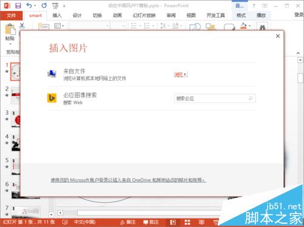Click the Microsoft account OneDrive sign-in link
This screenshot has height=227, width=304.
pos(128,180)
